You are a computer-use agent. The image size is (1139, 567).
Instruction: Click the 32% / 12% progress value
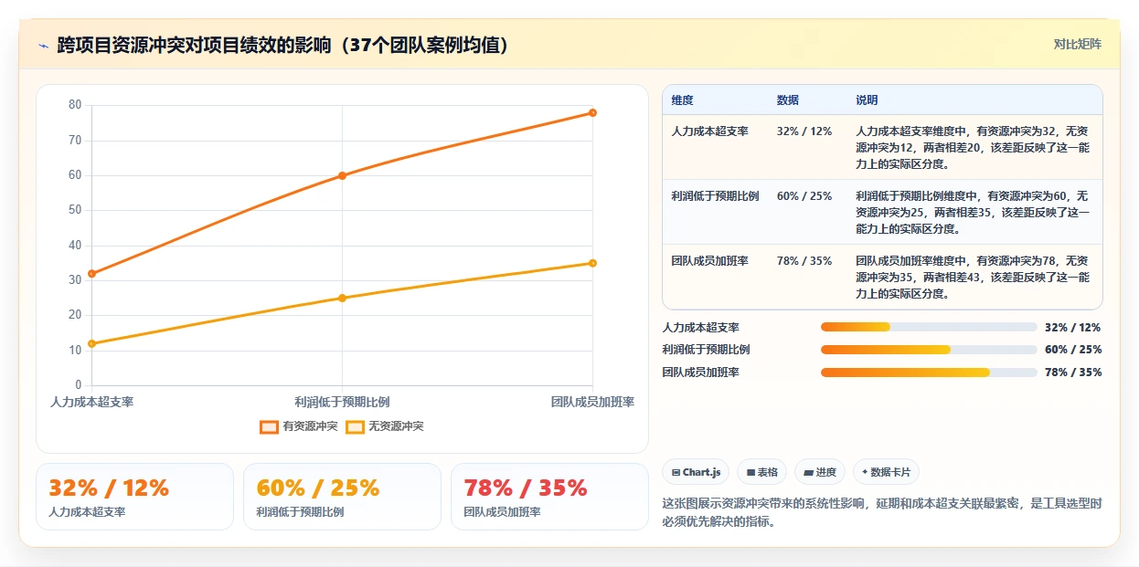1073,327
